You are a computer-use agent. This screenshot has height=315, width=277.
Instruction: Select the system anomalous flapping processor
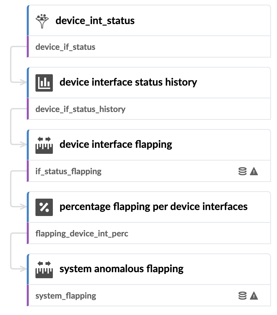[121, 269]
